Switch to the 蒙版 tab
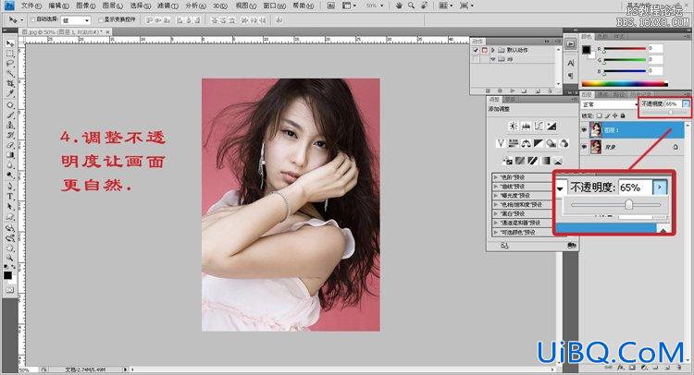This screenshot has height=375, width=694. [x=510, y=100]
